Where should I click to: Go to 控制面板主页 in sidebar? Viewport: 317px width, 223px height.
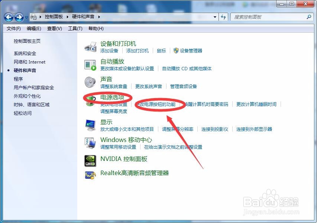point(27,41)
